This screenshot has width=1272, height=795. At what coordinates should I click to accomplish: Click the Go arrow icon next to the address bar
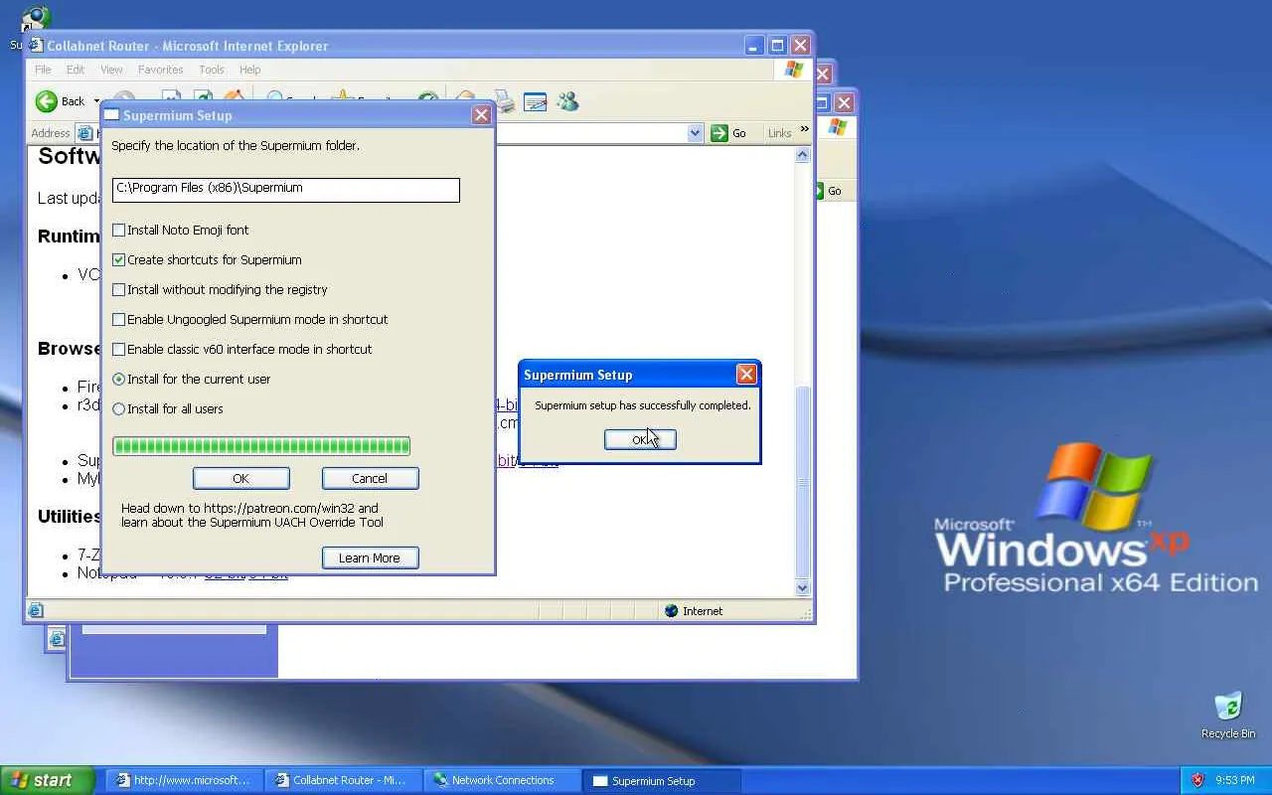pyautogui.click(x=719, y=133)
